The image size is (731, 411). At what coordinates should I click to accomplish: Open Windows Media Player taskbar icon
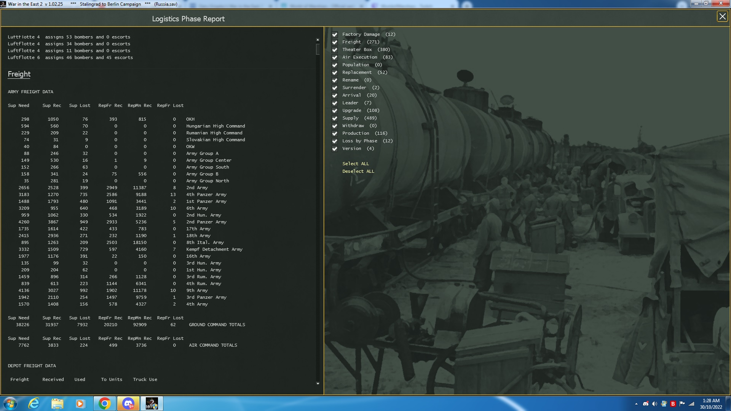click(80, 403)
